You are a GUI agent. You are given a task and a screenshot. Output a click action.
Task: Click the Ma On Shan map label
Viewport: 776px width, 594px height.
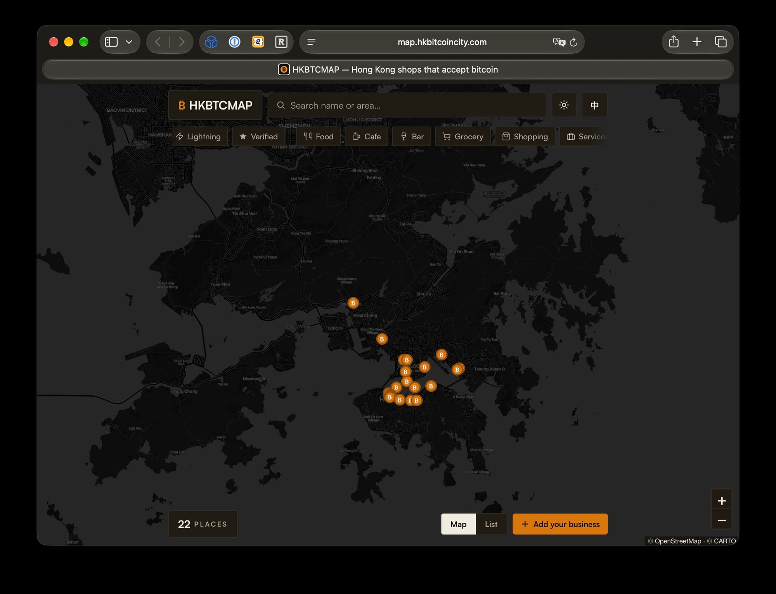coord(462,251)
